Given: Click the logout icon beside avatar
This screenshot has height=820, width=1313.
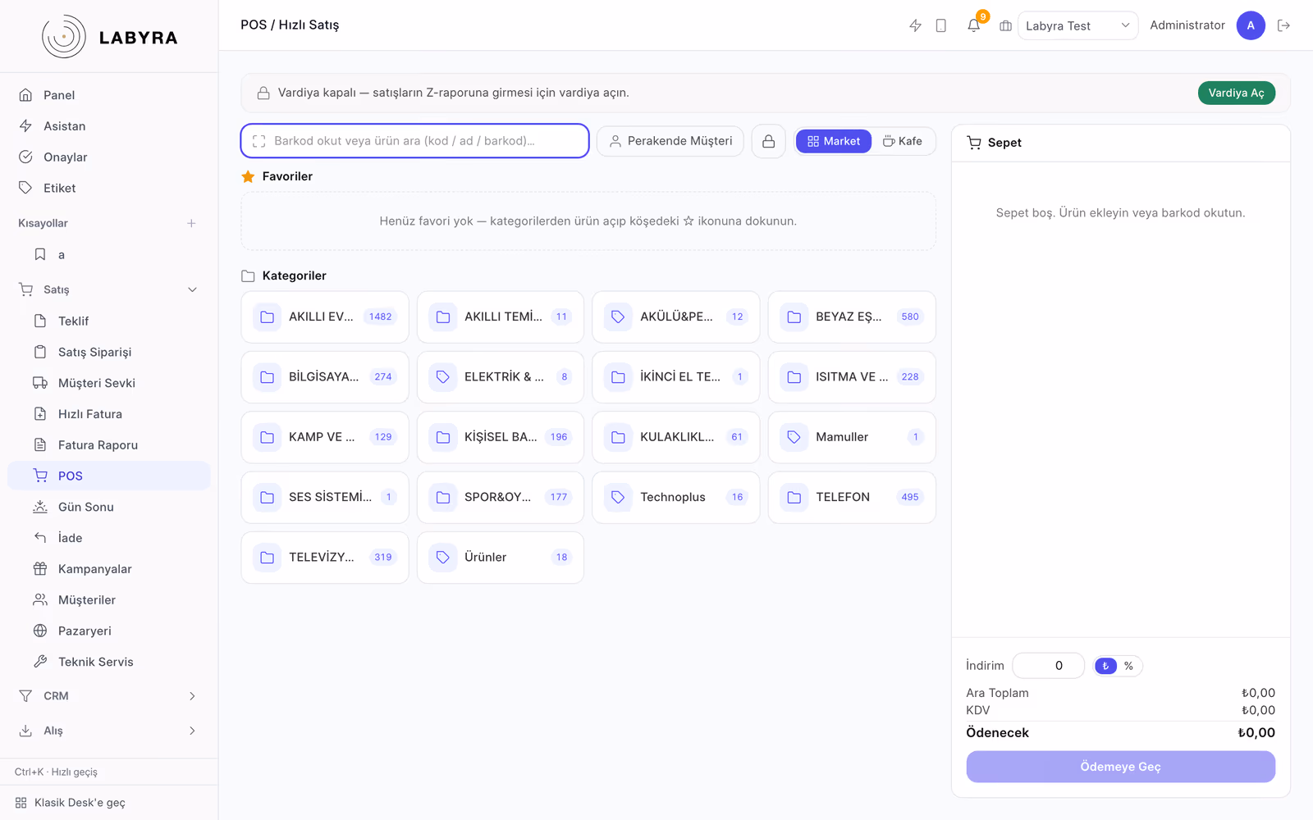Looking at the screenshot, I should click(1284, 25).
